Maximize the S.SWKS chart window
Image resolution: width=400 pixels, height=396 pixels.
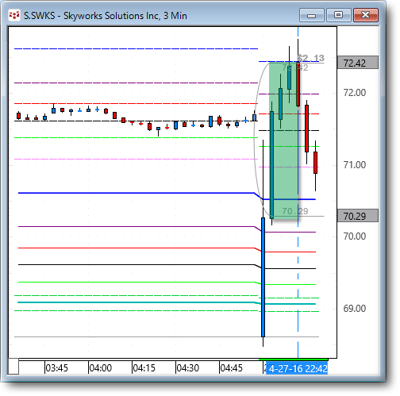point(338,15)
